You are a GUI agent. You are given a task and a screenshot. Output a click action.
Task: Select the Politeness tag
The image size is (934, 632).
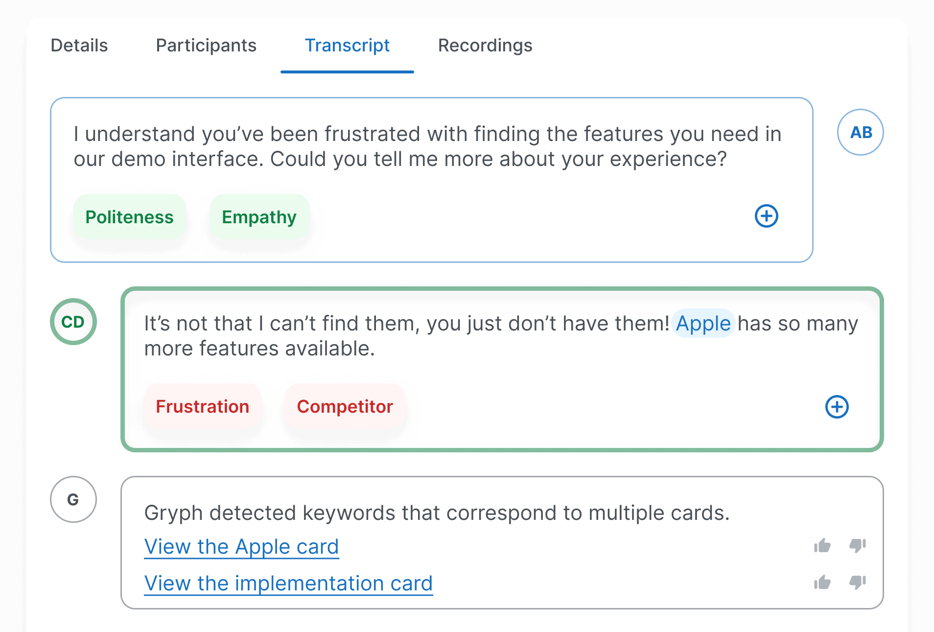(130, 217)
